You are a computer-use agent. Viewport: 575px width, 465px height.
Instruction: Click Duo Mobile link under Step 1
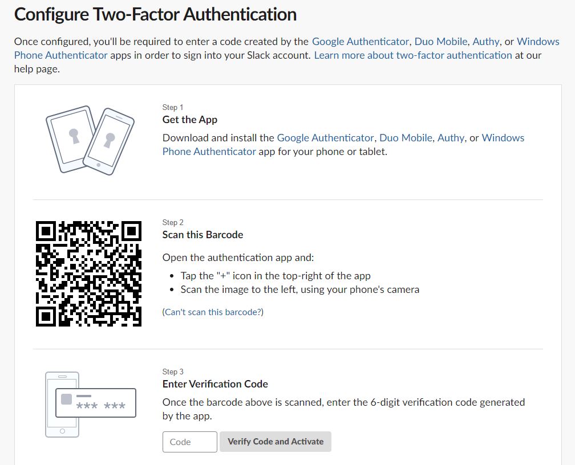coord(406,138)
